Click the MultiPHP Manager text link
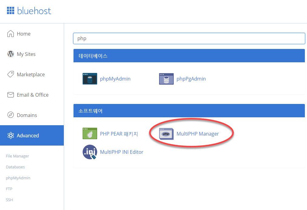Screen dimensions: 307x210 point(198,133)
